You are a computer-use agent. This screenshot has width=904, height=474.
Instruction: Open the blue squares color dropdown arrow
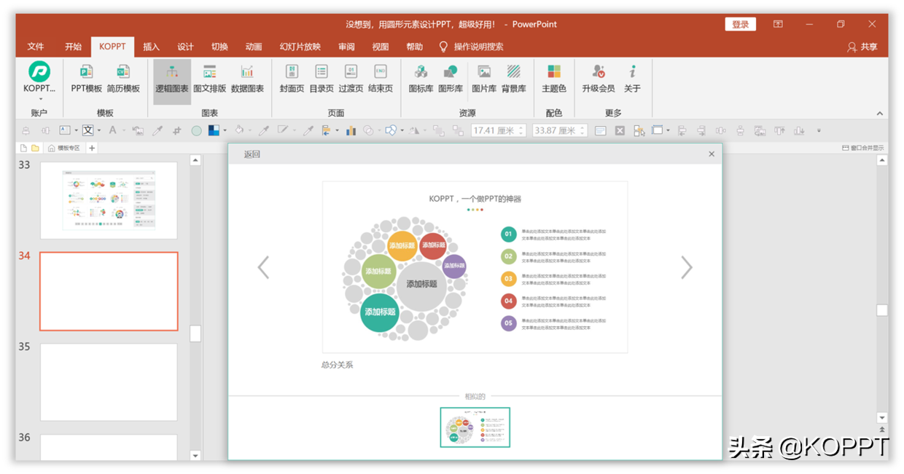click(225, 131)
